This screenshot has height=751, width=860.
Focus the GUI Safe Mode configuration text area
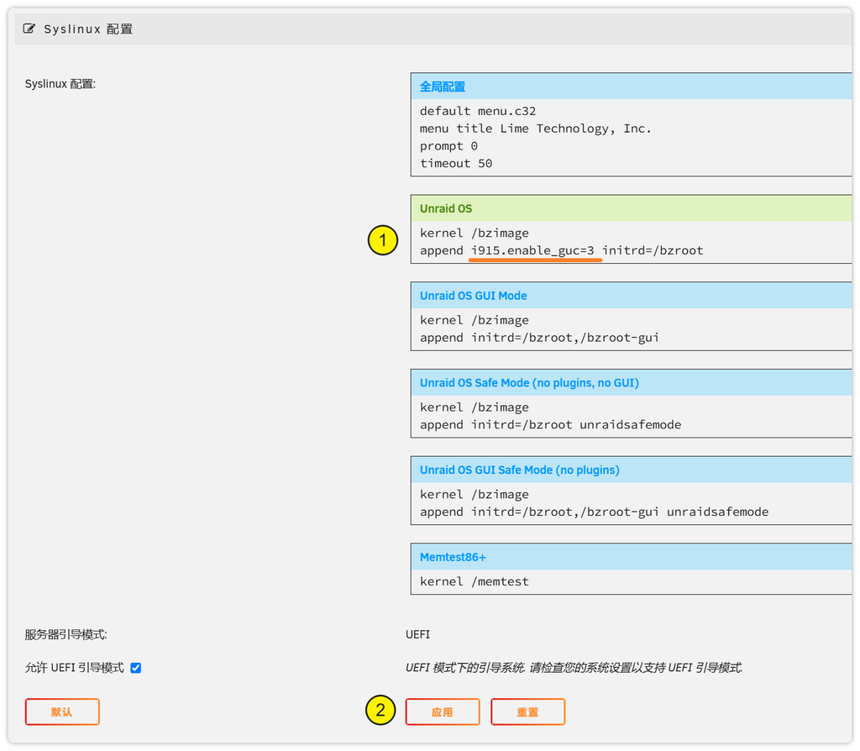click(x=594, y=503)
